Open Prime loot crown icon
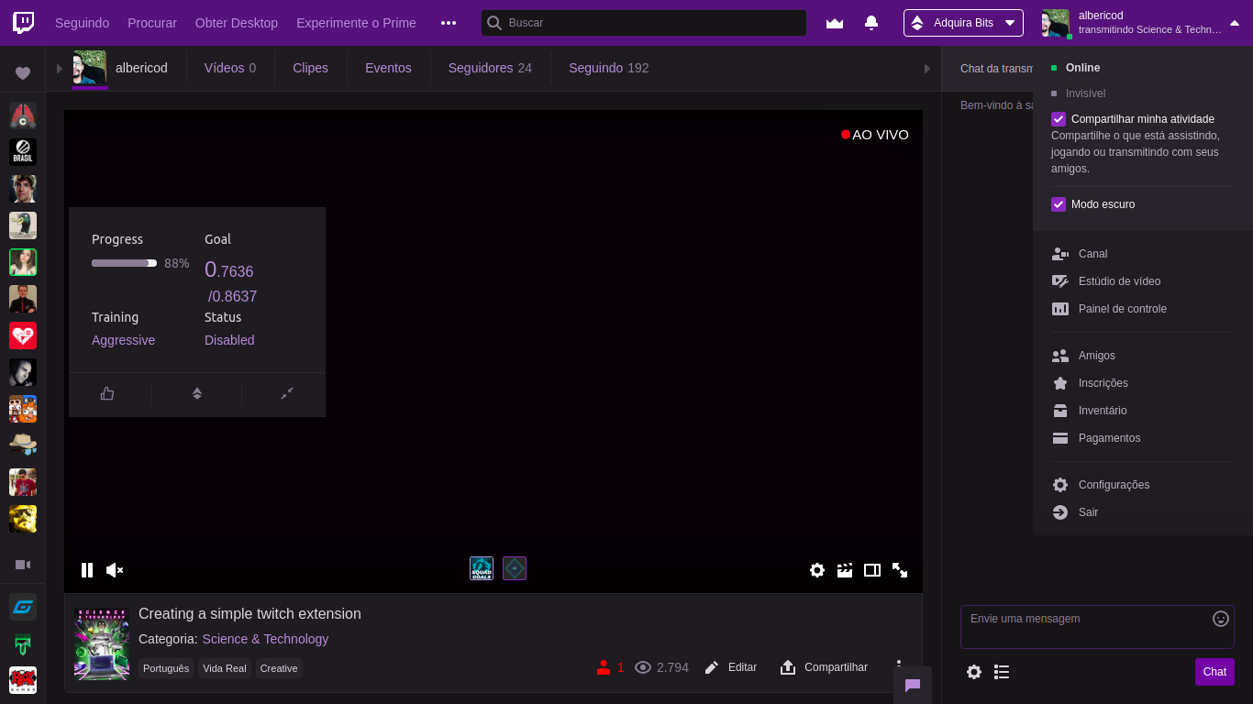 (835, 23)
